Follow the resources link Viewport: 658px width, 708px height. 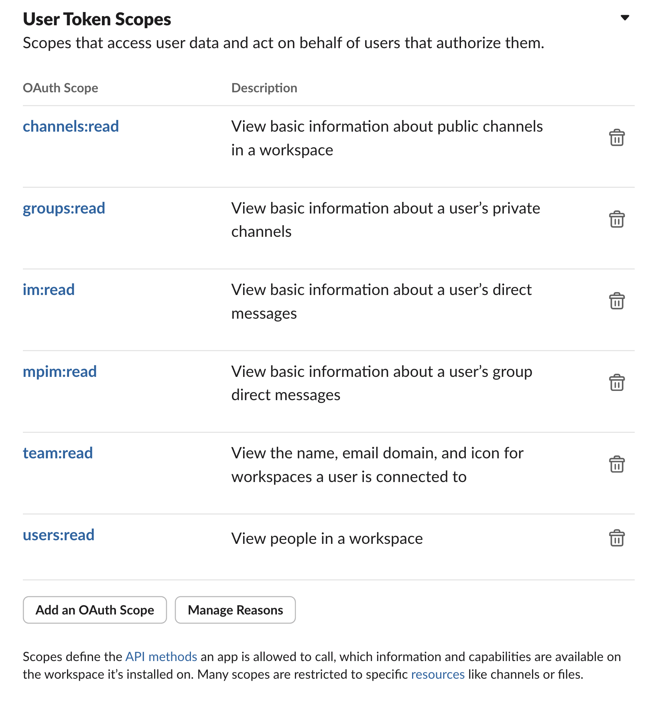pyautogui.click(x=438, y=674)
